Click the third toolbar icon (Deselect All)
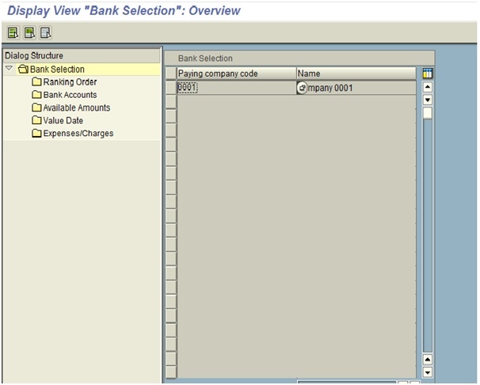 [45, 32]
